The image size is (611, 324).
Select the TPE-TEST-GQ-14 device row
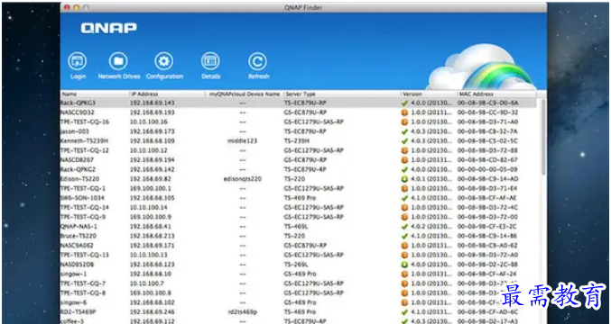coord(299,208)
